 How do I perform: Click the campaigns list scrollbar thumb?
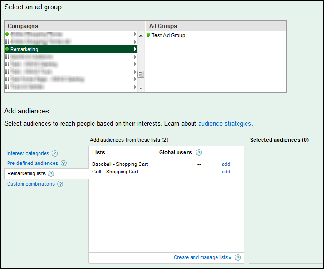tap(141, 74)
